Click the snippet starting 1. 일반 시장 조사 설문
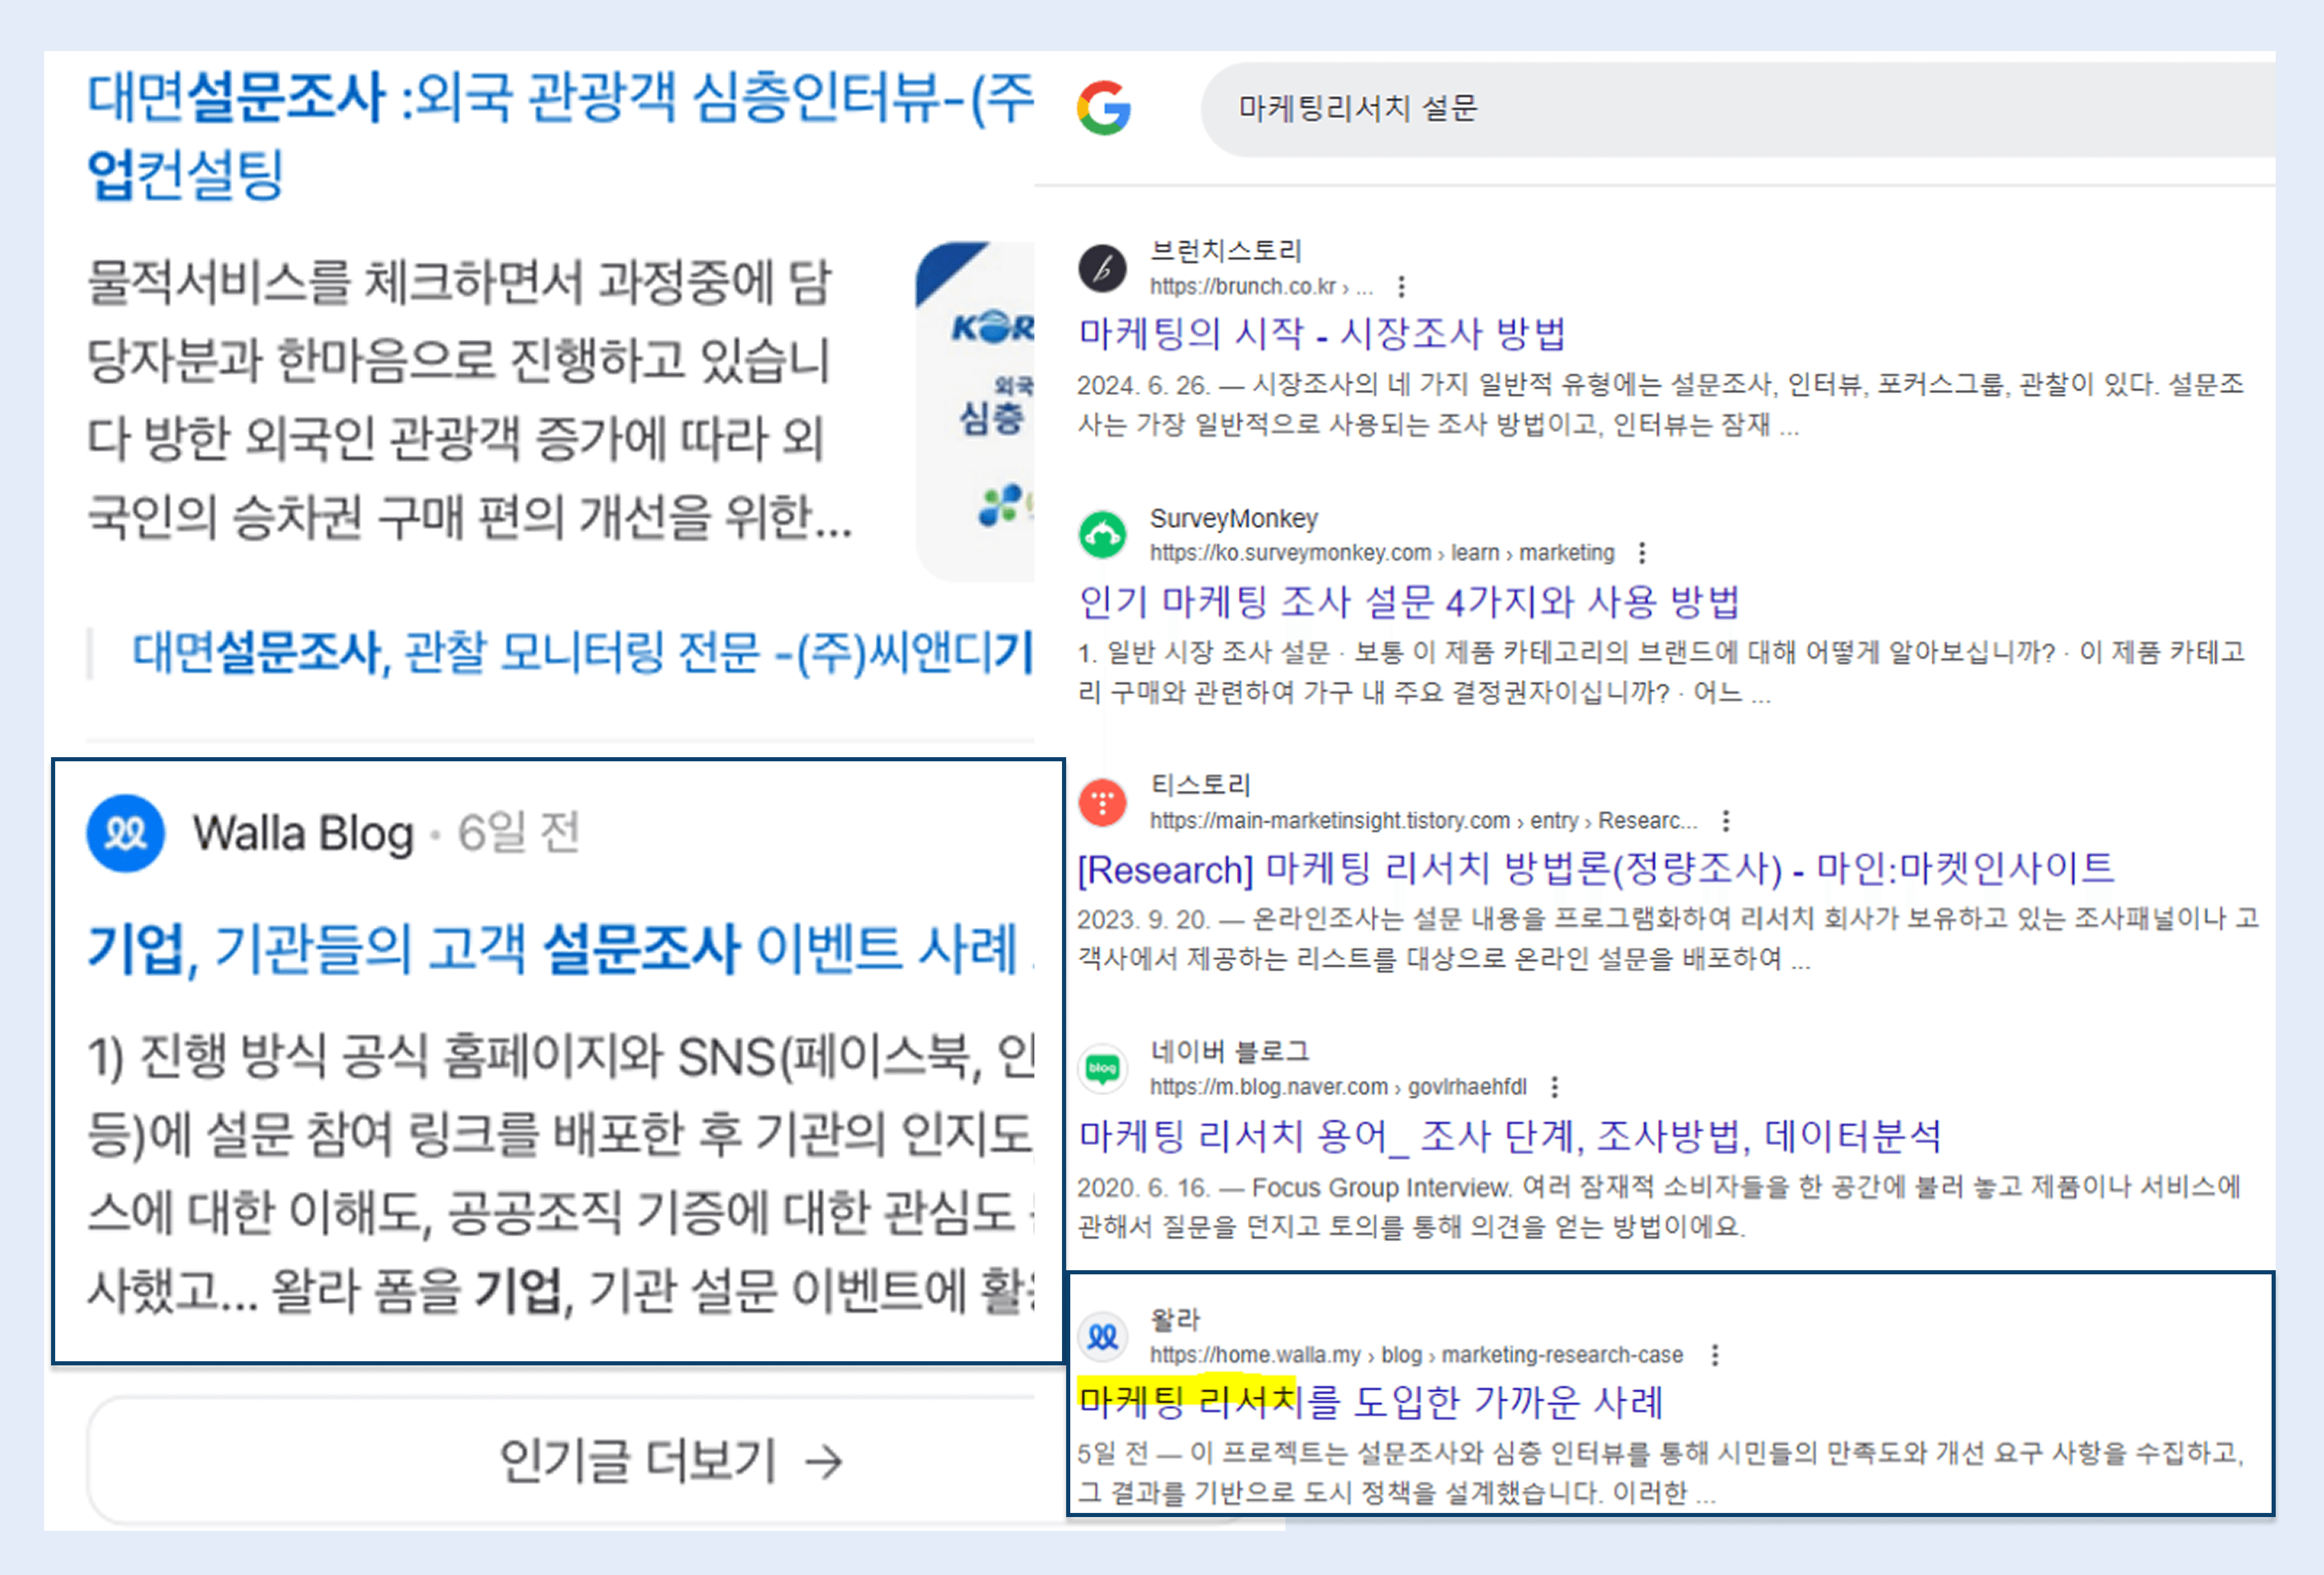 click(1661, 673)
